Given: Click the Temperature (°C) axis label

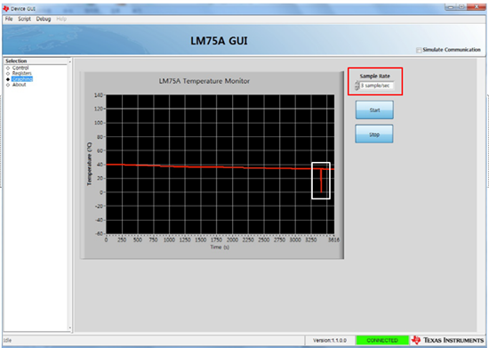Looking at the screenshot, I should coord(90,164).
